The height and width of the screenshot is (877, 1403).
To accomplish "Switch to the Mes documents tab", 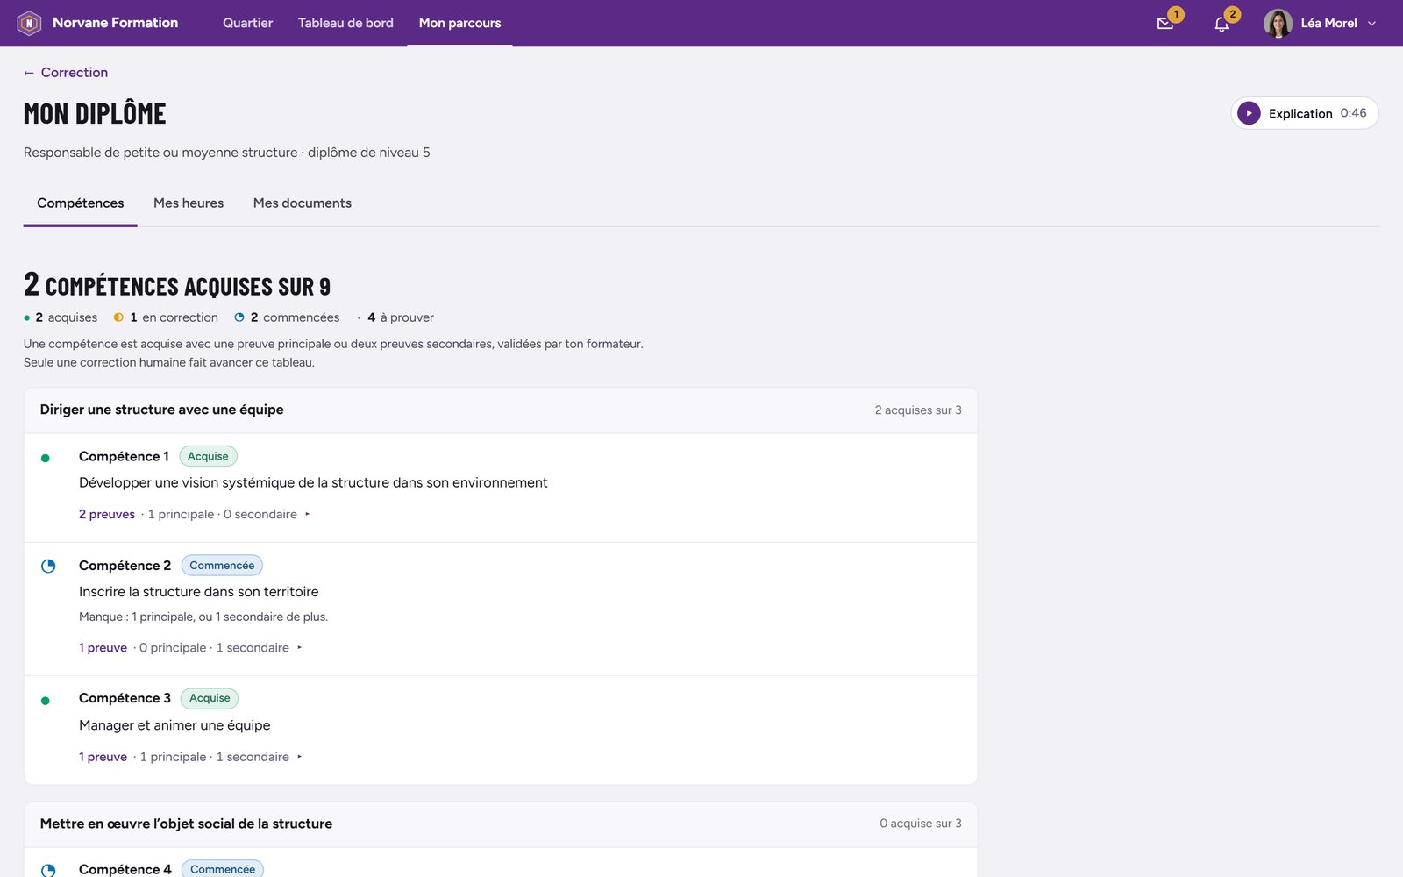I will [303, 203].
